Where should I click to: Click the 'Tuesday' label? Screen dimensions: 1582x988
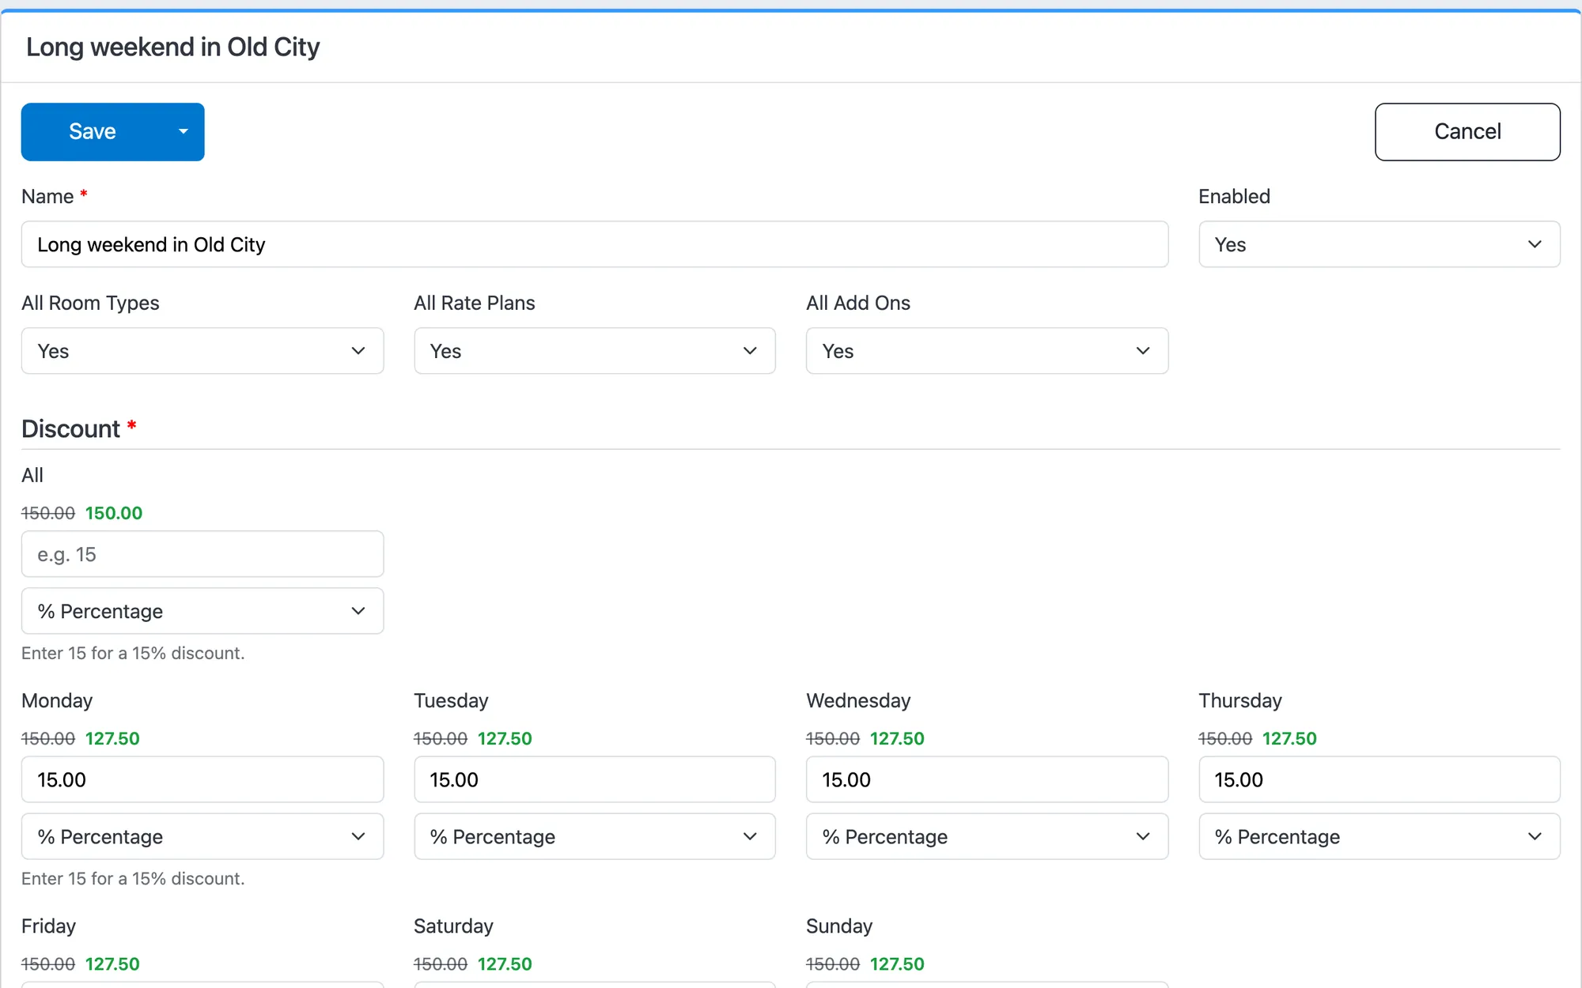pos(451,700)
